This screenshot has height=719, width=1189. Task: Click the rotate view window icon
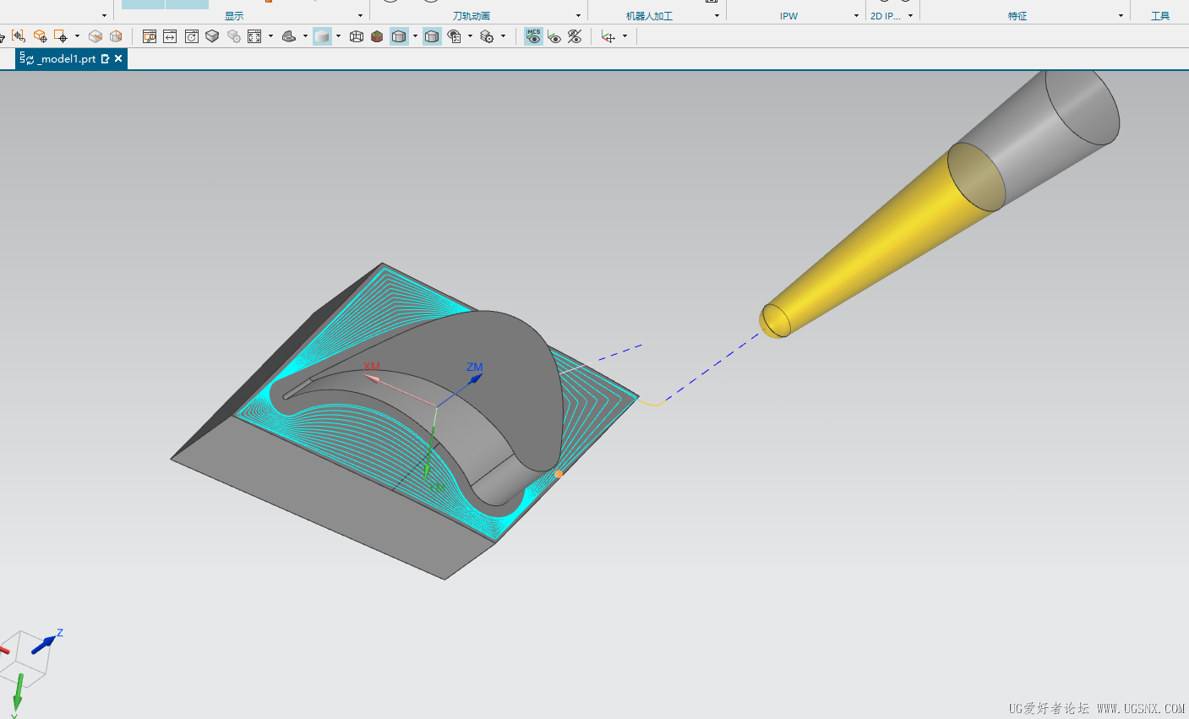192,36
